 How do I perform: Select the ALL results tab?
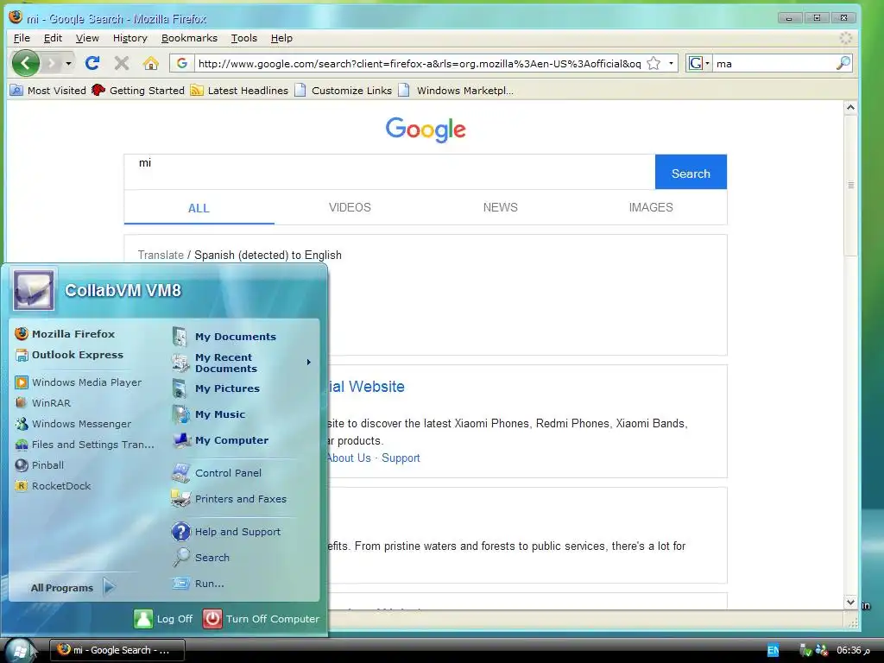(199, 208)
